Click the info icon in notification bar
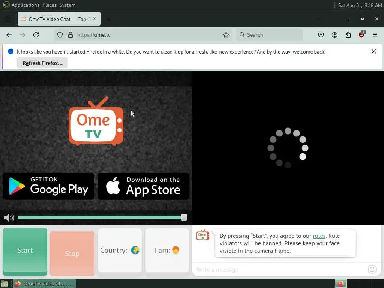 10,51
